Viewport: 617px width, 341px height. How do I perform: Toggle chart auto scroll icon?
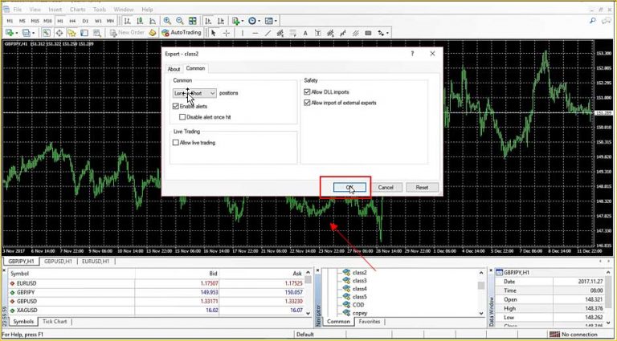click(208, 20)
